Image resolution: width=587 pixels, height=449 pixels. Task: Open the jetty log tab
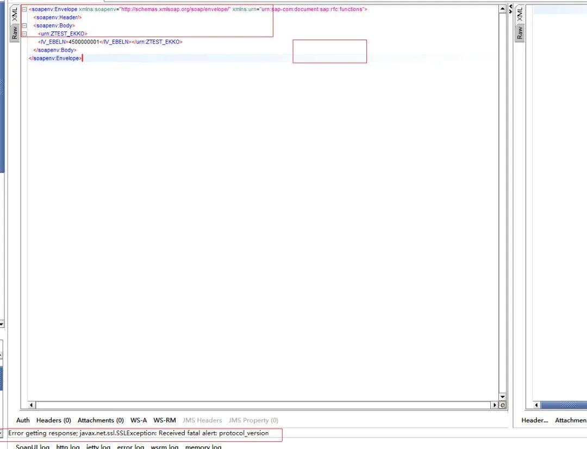pyautogui.click(x=98, y=446)
